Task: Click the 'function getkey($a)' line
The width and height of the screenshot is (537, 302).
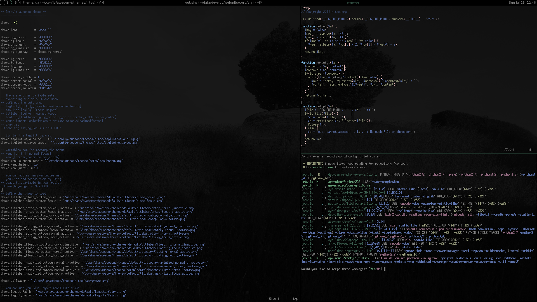Action: pyautogui.click(x=319, y=26)
